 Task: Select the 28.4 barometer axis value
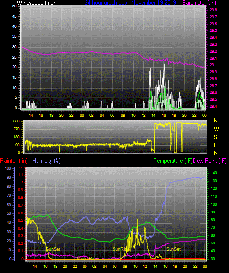213,106
